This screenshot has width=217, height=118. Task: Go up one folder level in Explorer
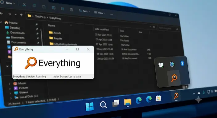21,15
